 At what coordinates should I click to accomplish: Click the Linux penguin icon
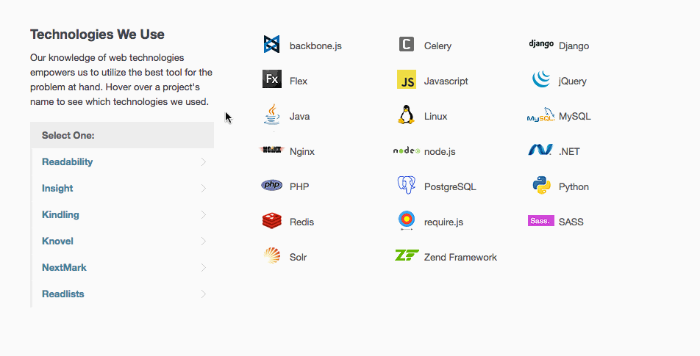click(x=406, y=115)
